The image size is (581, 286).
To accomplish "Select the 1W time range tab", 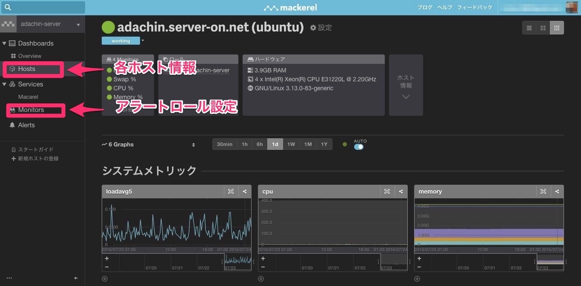I will (291, 144).
